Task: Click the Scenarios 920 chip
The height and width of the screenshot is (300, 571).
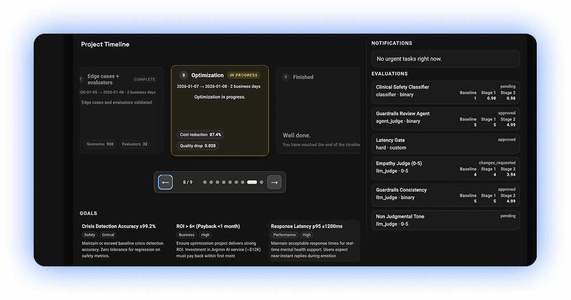Action: coord(100,144)
